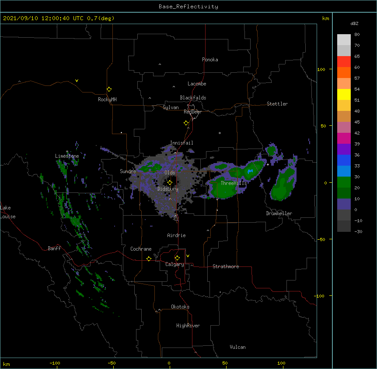Viewport: 377px width, 369px height.
Task: Click the Olds town label
Action: tap(170, 173)
